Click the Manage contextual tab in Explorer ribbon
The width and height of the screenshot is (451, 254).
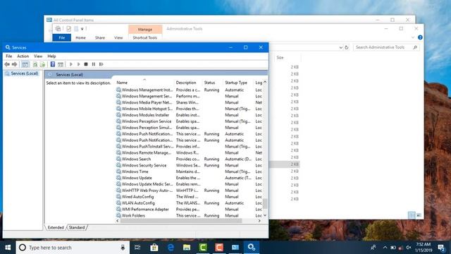click(x=145, y=30)
